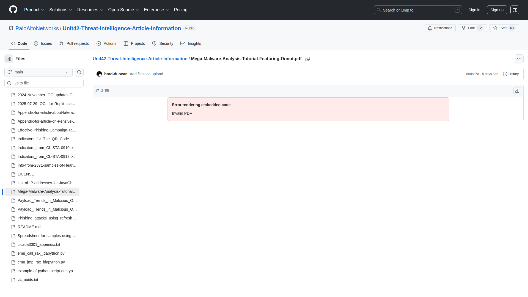Image resolution: width=528 pixels, height=297 pixels.
Task: Collapse the file tree side panel
Action: pos(9,59)
